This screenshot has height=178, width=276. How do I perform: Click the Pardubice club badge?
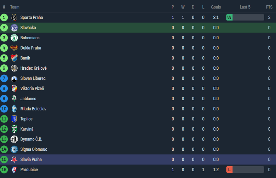14,170
